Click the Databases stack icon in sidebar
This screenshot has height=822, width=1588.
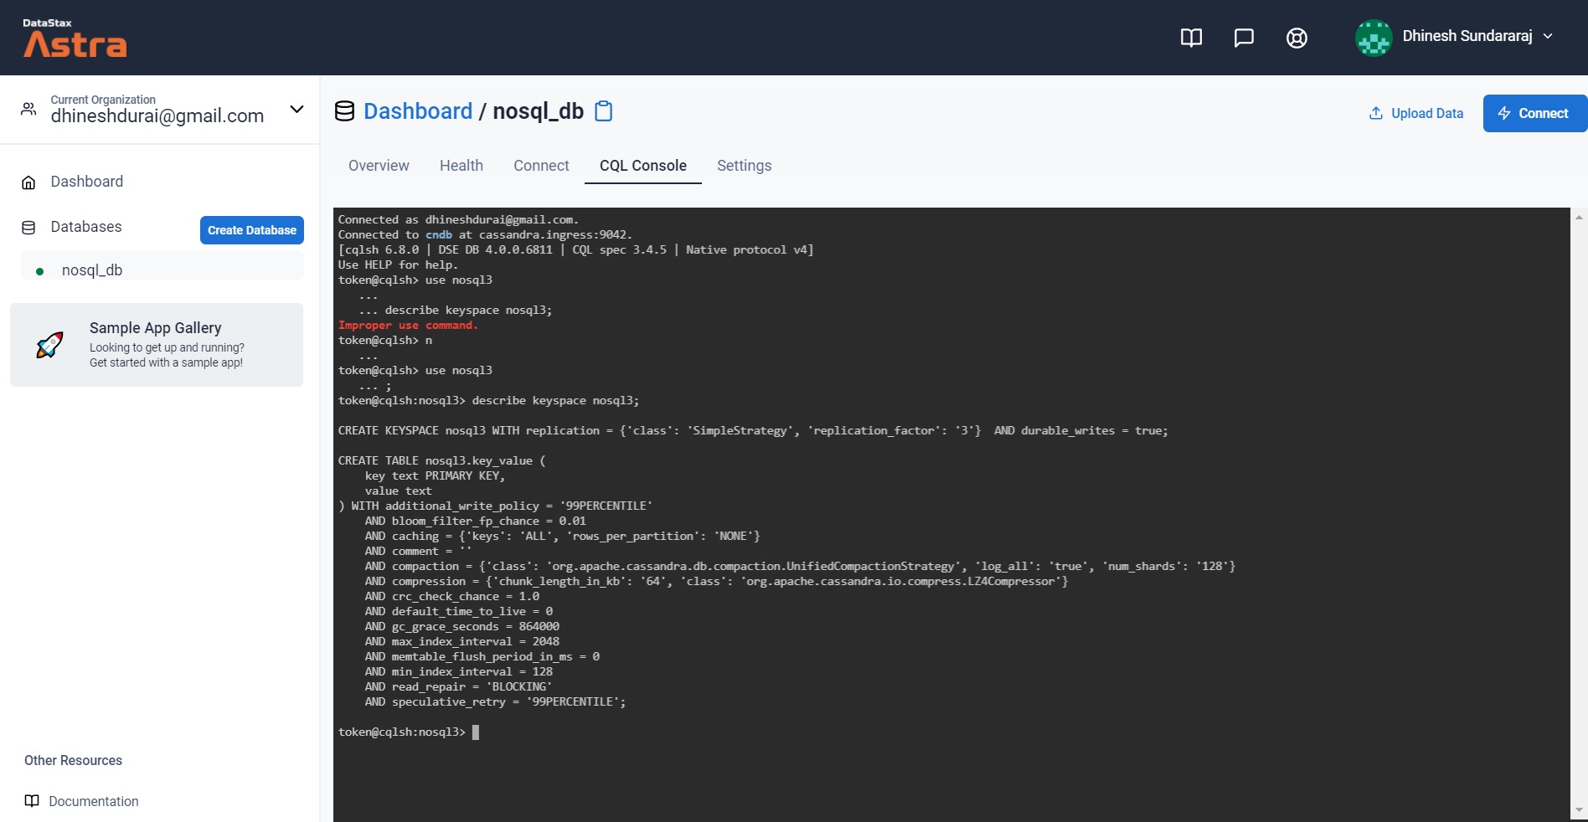pos(28,227)
